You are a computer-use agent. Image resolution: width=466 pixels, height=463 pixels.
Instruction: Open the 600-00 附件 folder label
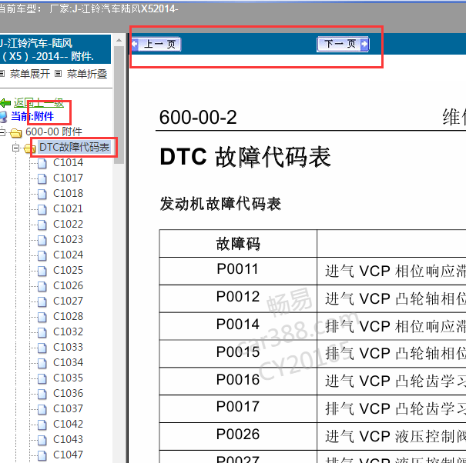(54, 132)
